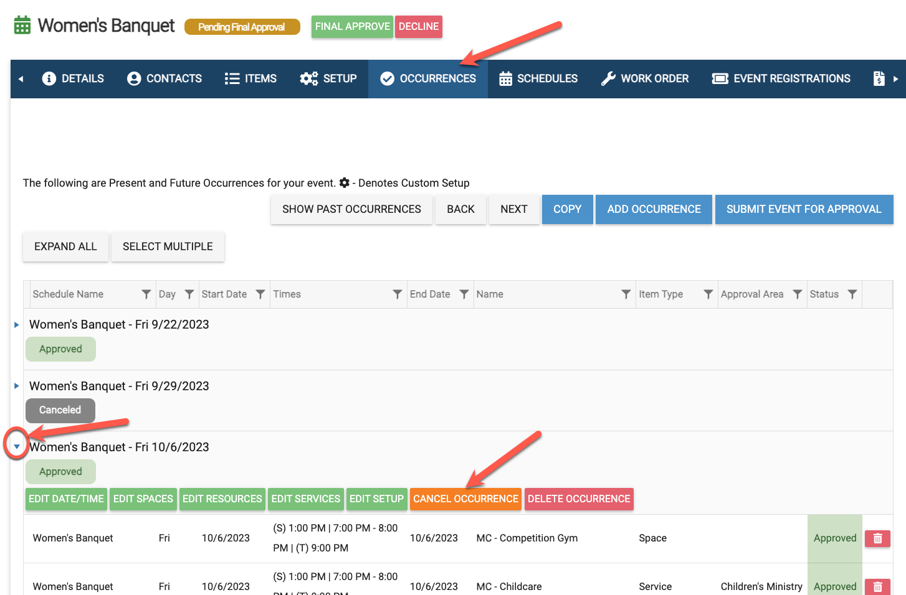The width and height of the screenshot is (906, 595).
Task: Click the Add Occurrence button
Action: point(654,209)
